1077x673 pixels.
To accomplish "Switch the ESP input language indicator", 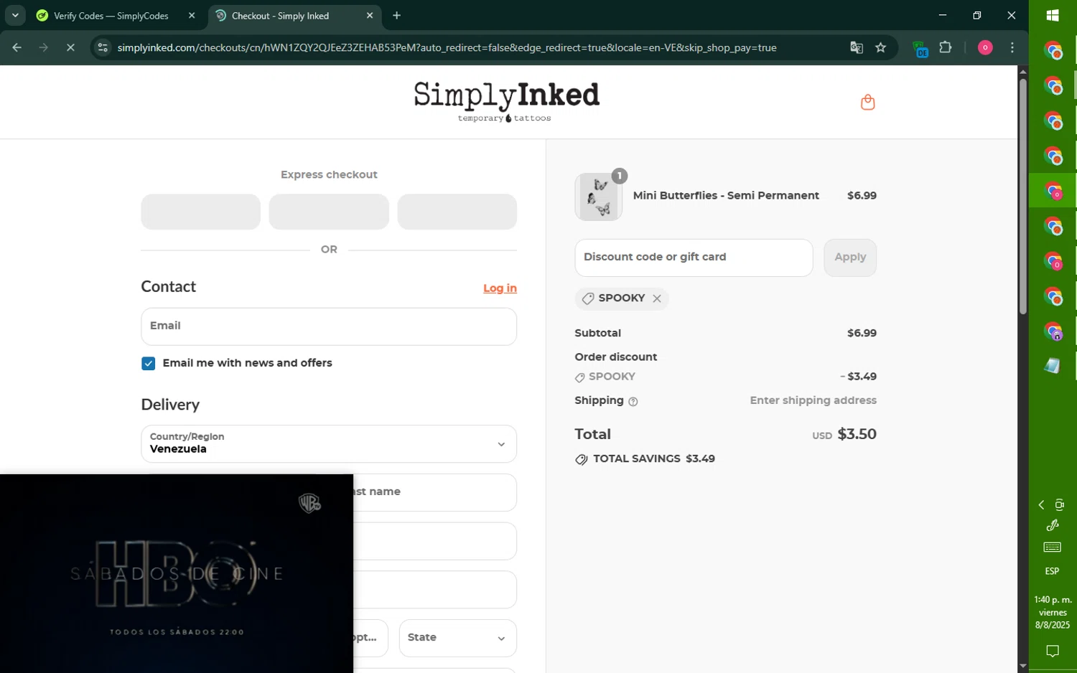I will [x=1053, y=571].
